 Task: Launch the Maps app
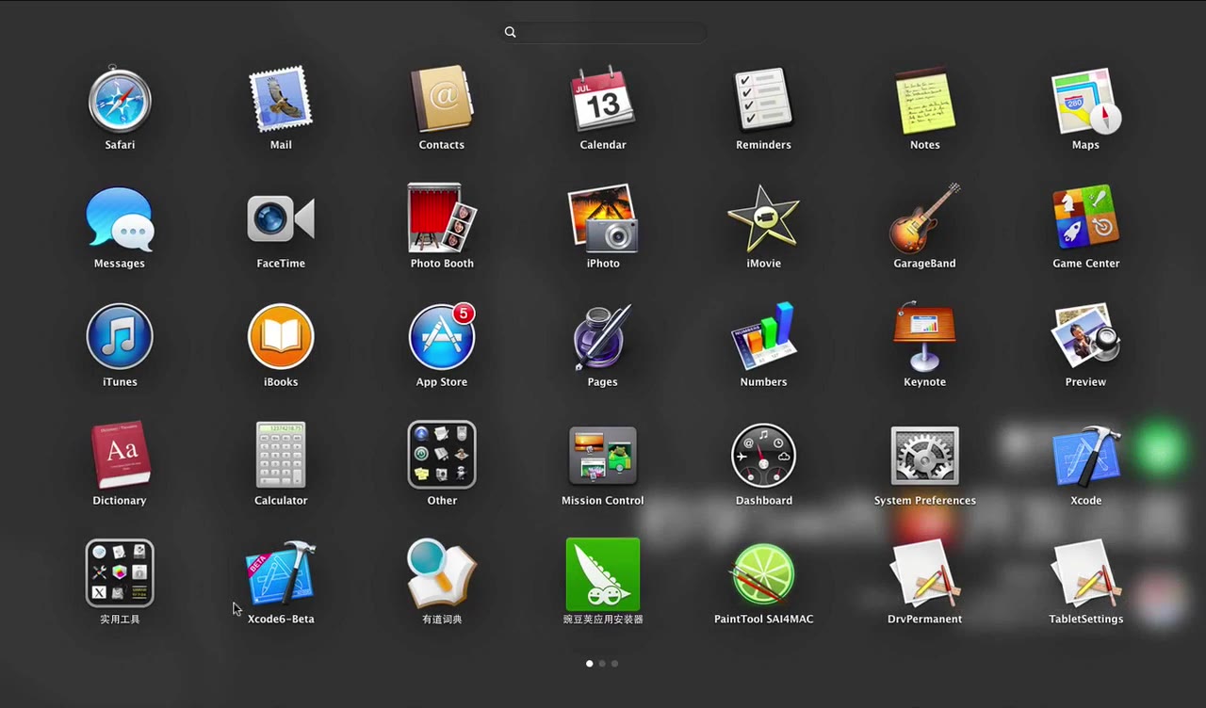pos(1085,101)
